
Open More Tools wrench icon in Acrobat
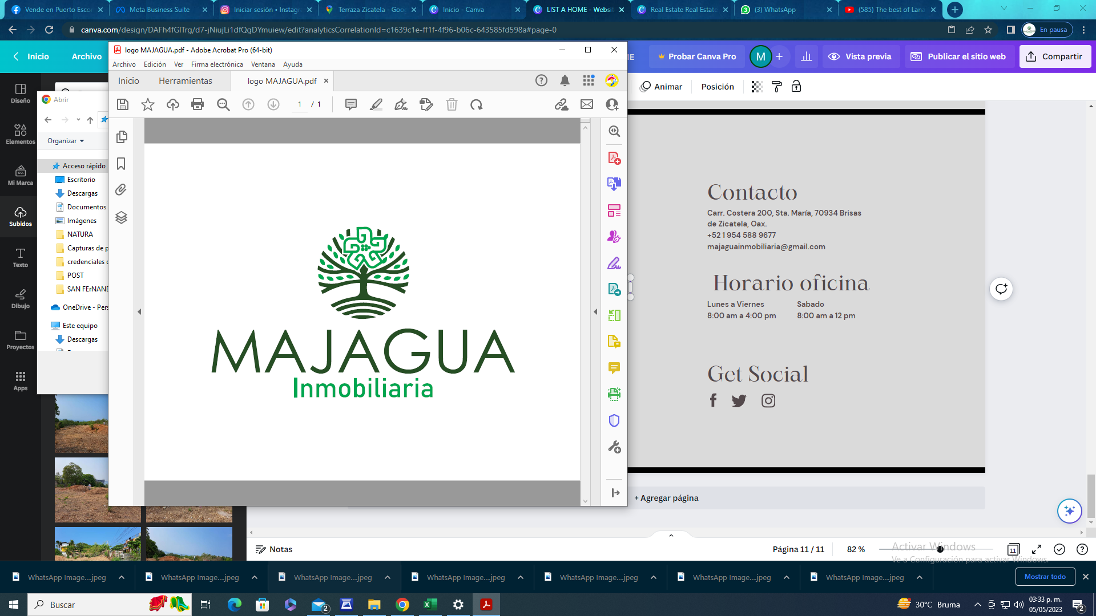click(614, 447)
